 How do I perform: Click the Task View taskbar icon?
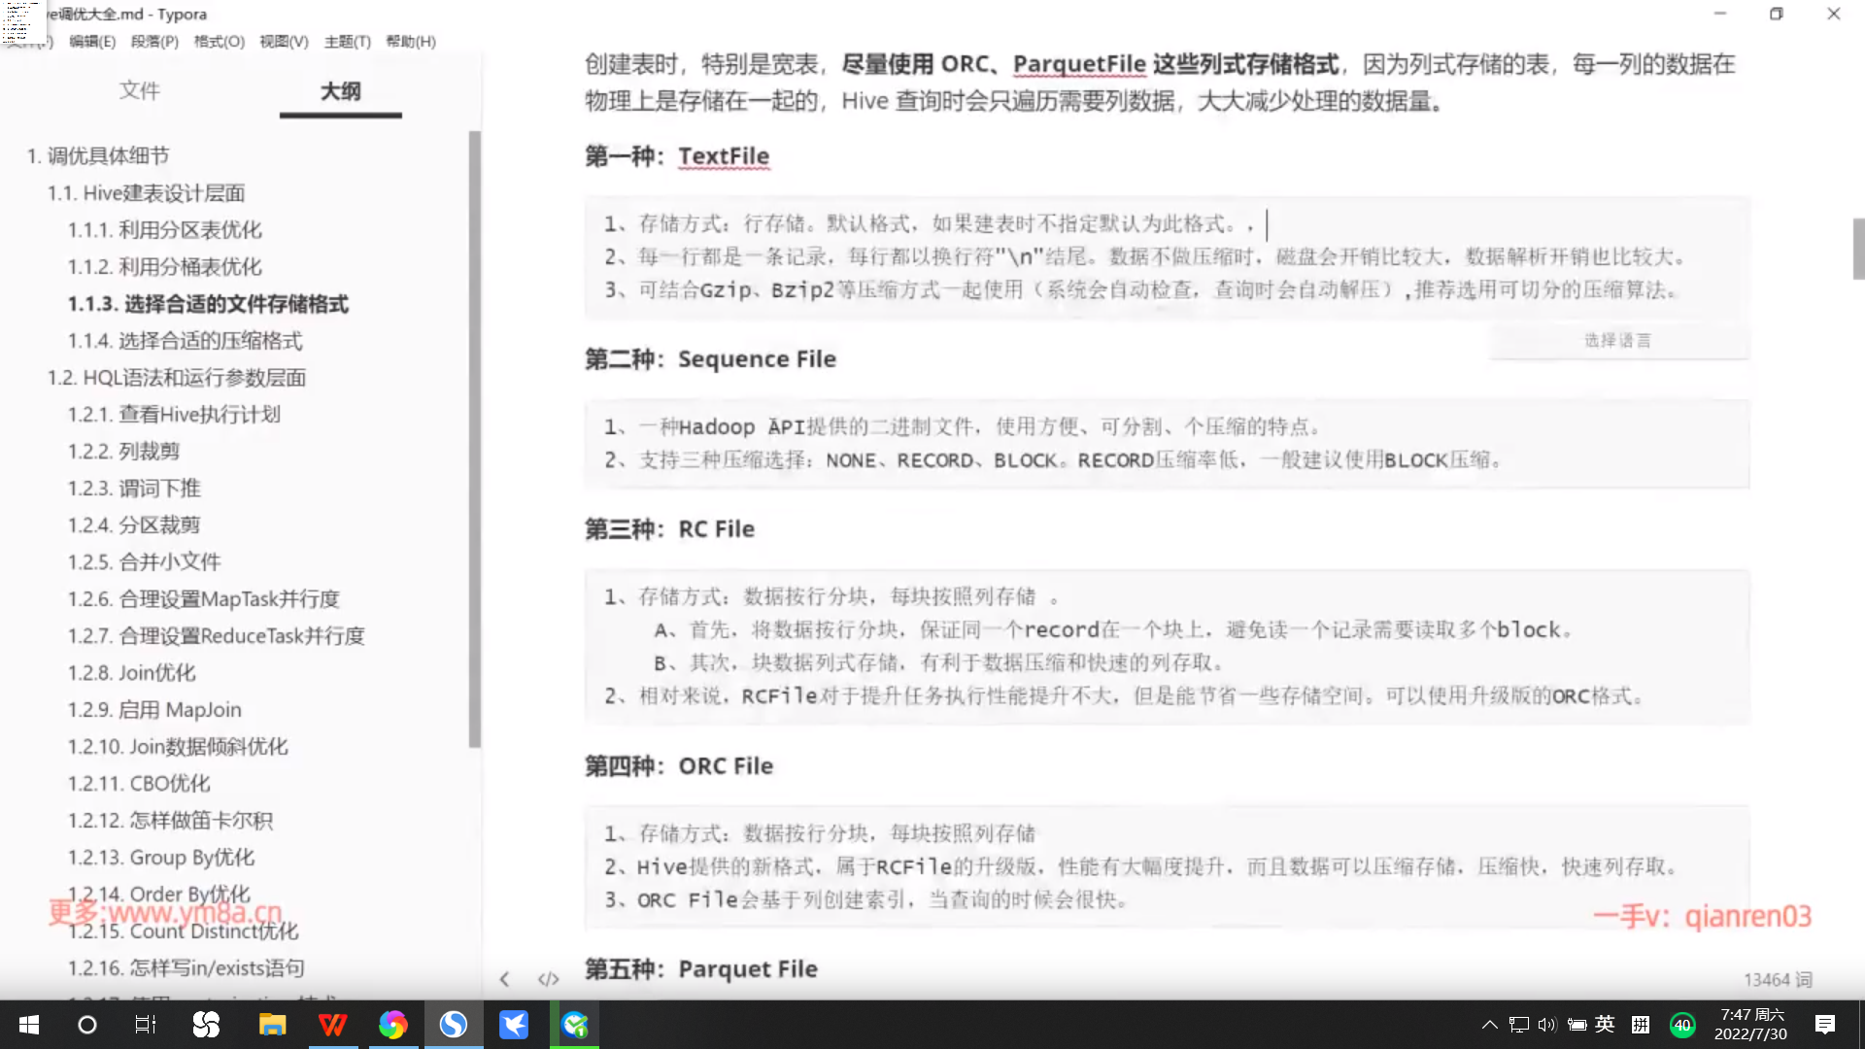click(146, 1025)
